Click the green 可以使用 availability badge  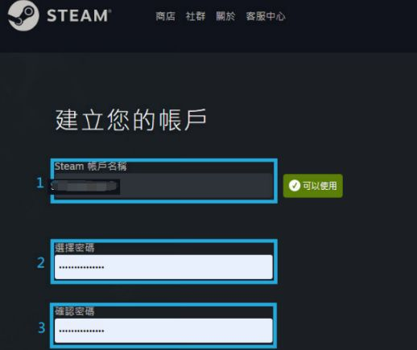(x=313, y=186)
